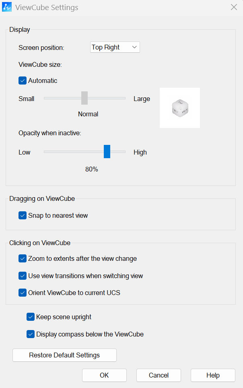The image size is (243, 388).
Task: Click the ViewCube preview thumbnail
Action: click(180, 108)
